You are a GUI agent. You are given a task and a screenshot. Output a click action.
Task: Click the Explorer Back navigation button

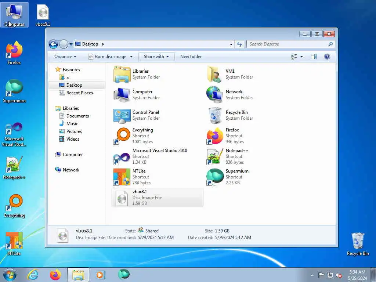[53, 44]
